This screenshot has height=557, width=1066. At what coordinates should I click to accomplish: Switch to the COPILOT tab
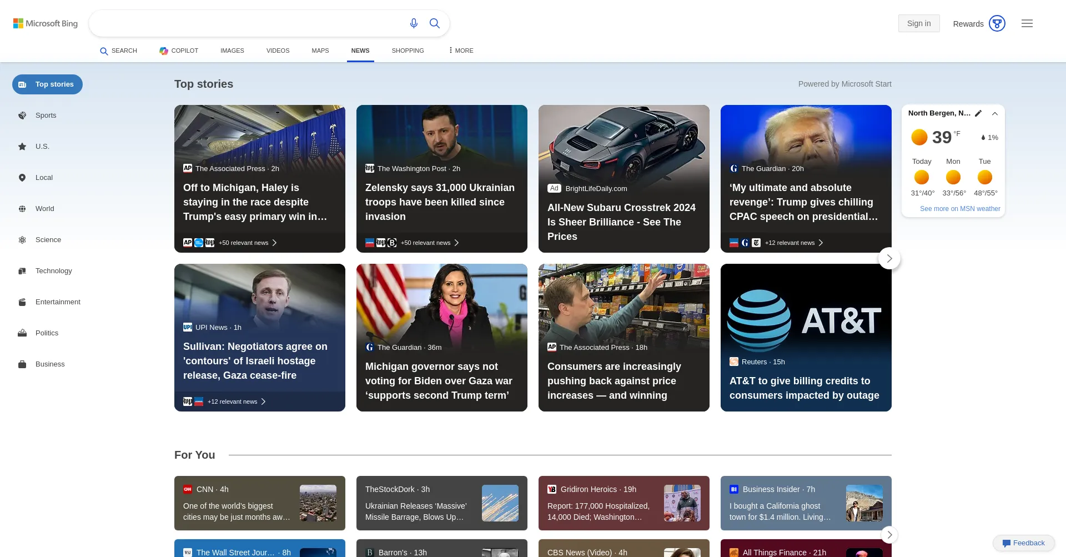coord(179,51)
